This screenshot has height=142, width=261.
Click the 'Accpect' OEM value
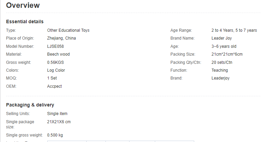coord(54,86)
